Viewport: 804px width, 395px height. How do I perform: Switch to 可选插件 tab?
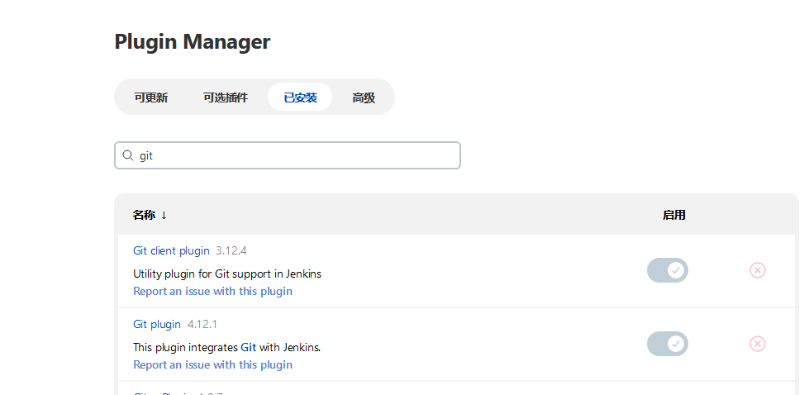226,97
